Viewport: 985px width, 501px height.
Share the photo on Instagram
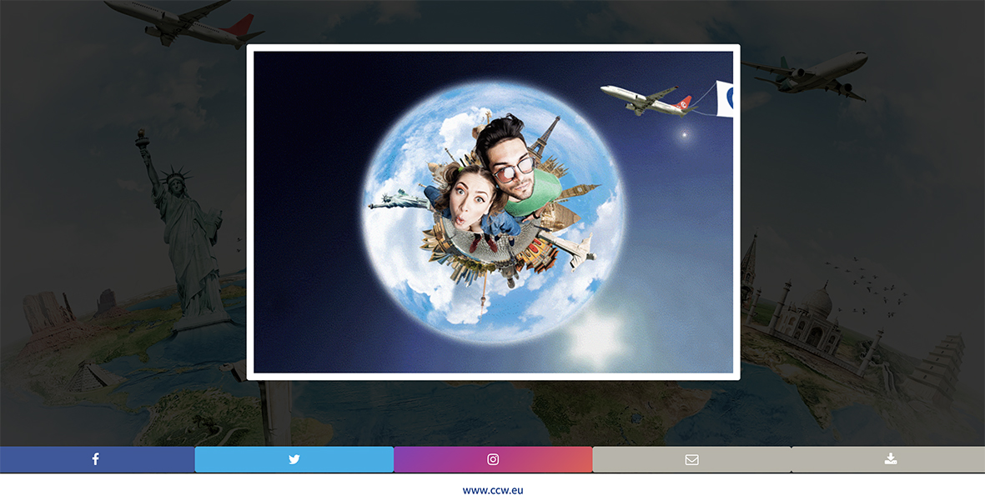pyautogui.click(x=493, y=459)
